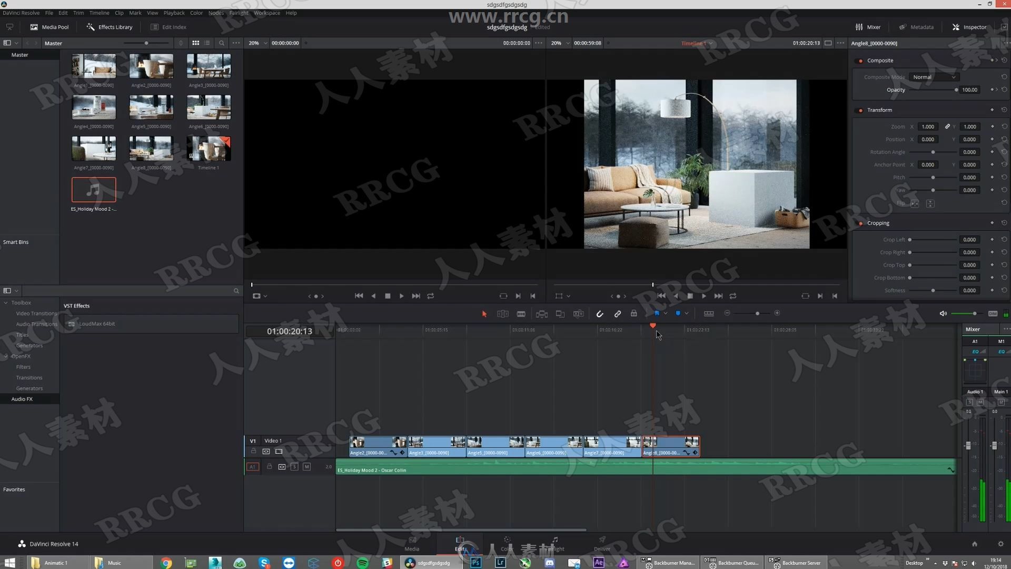
Task: Open the Media Pool panel
Action: click(x=49, y=27)
